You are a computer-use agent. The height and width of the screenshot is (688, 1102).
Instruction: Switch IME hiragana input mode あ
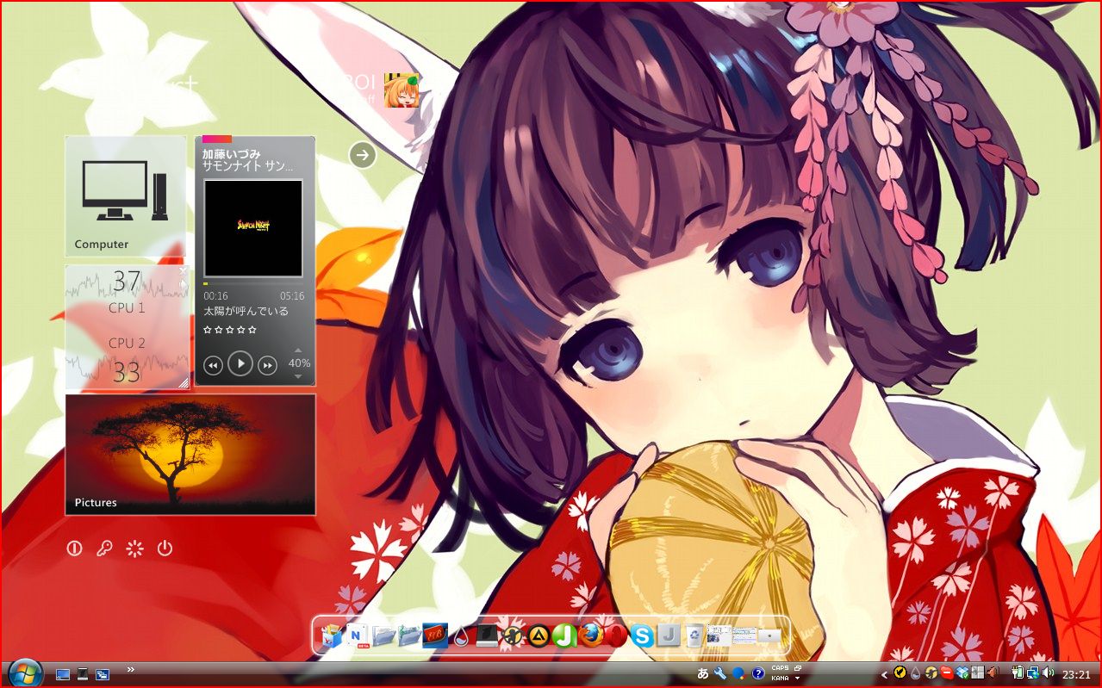tap(703, 673)
